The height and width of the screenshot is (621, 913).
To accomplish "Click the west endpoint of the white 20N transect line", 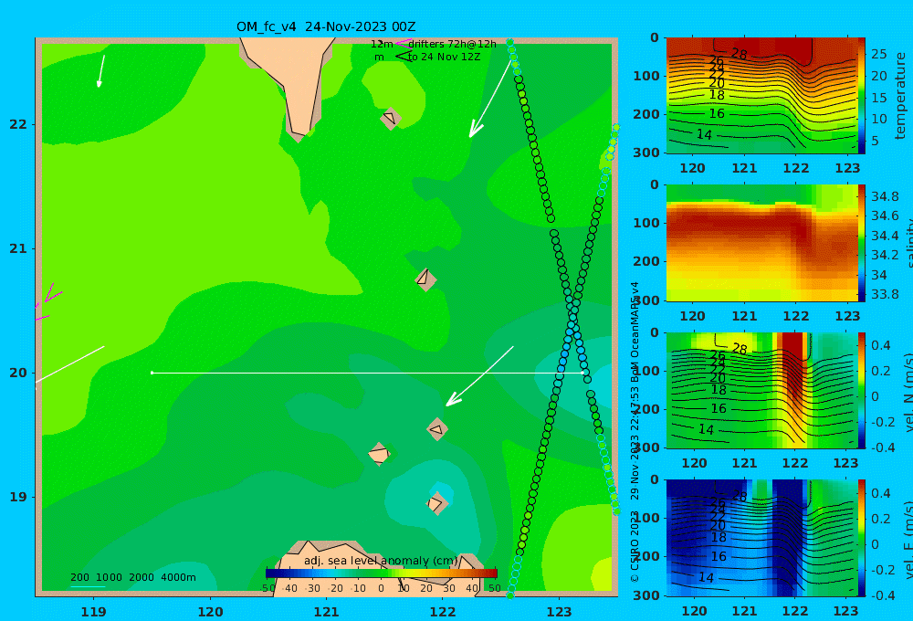I will click(152, 373).
